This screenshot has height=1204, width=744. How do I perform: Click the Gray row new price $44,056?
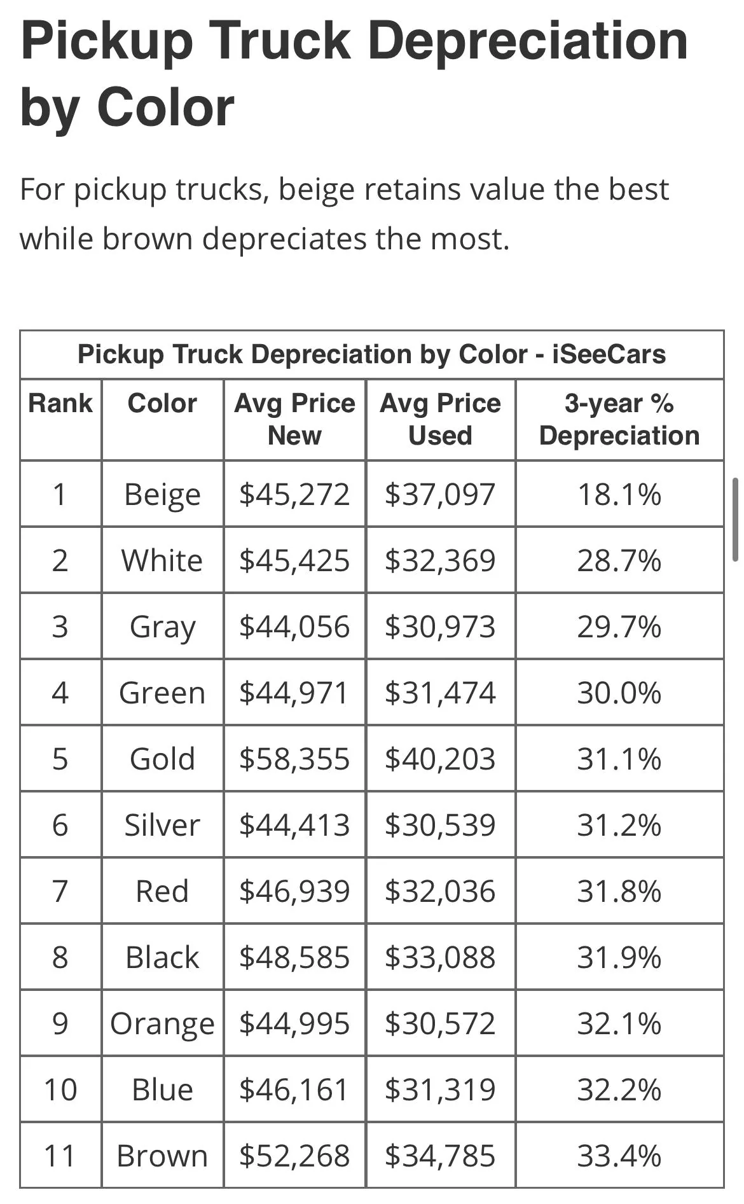(294, 626)
